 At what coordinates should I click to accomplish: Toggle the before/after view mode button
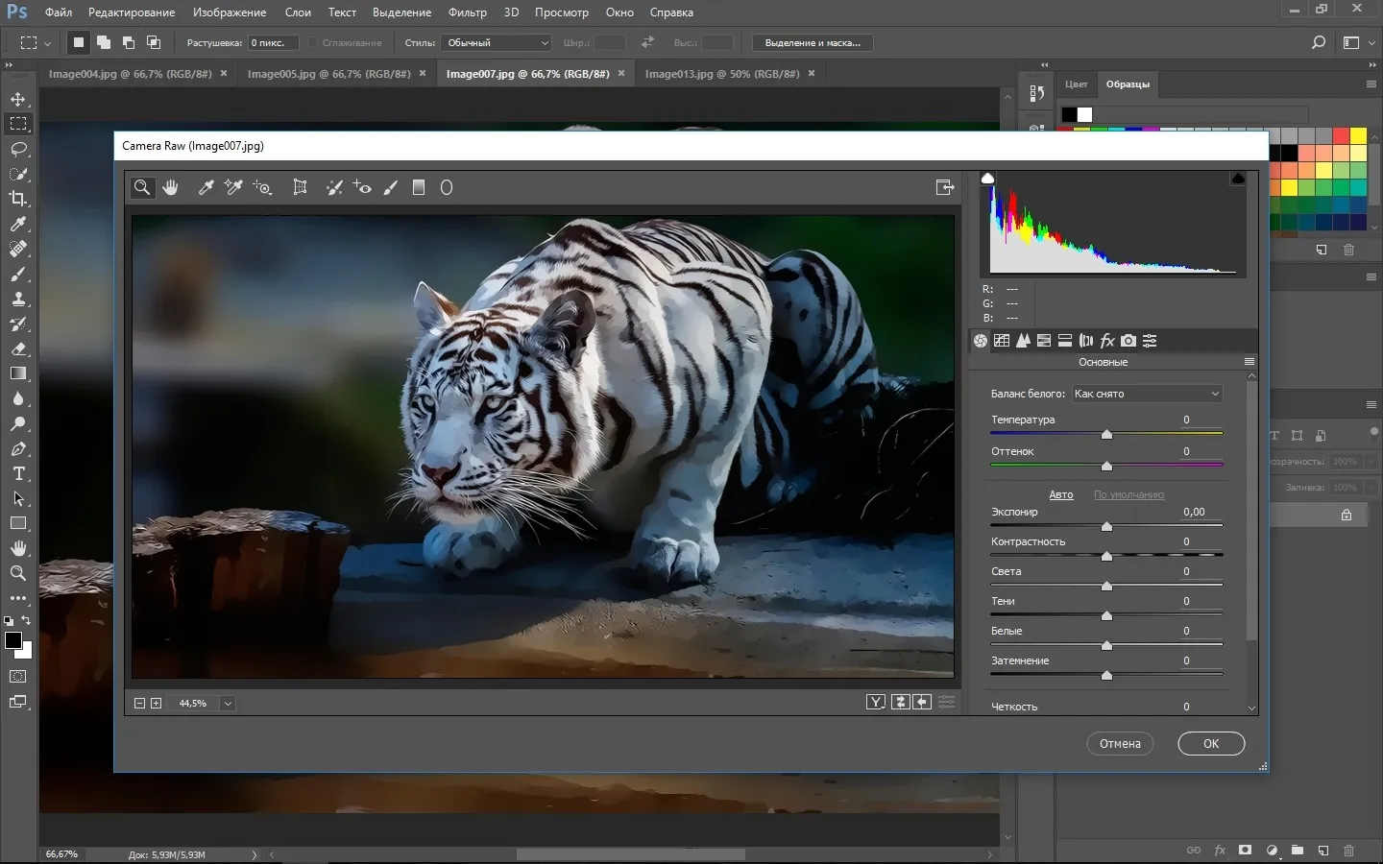(x=876, y=703)
